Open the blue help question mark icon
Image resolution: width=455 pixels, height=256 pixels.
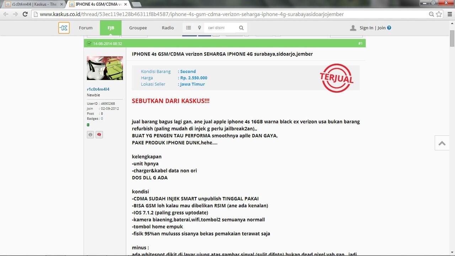389,28
